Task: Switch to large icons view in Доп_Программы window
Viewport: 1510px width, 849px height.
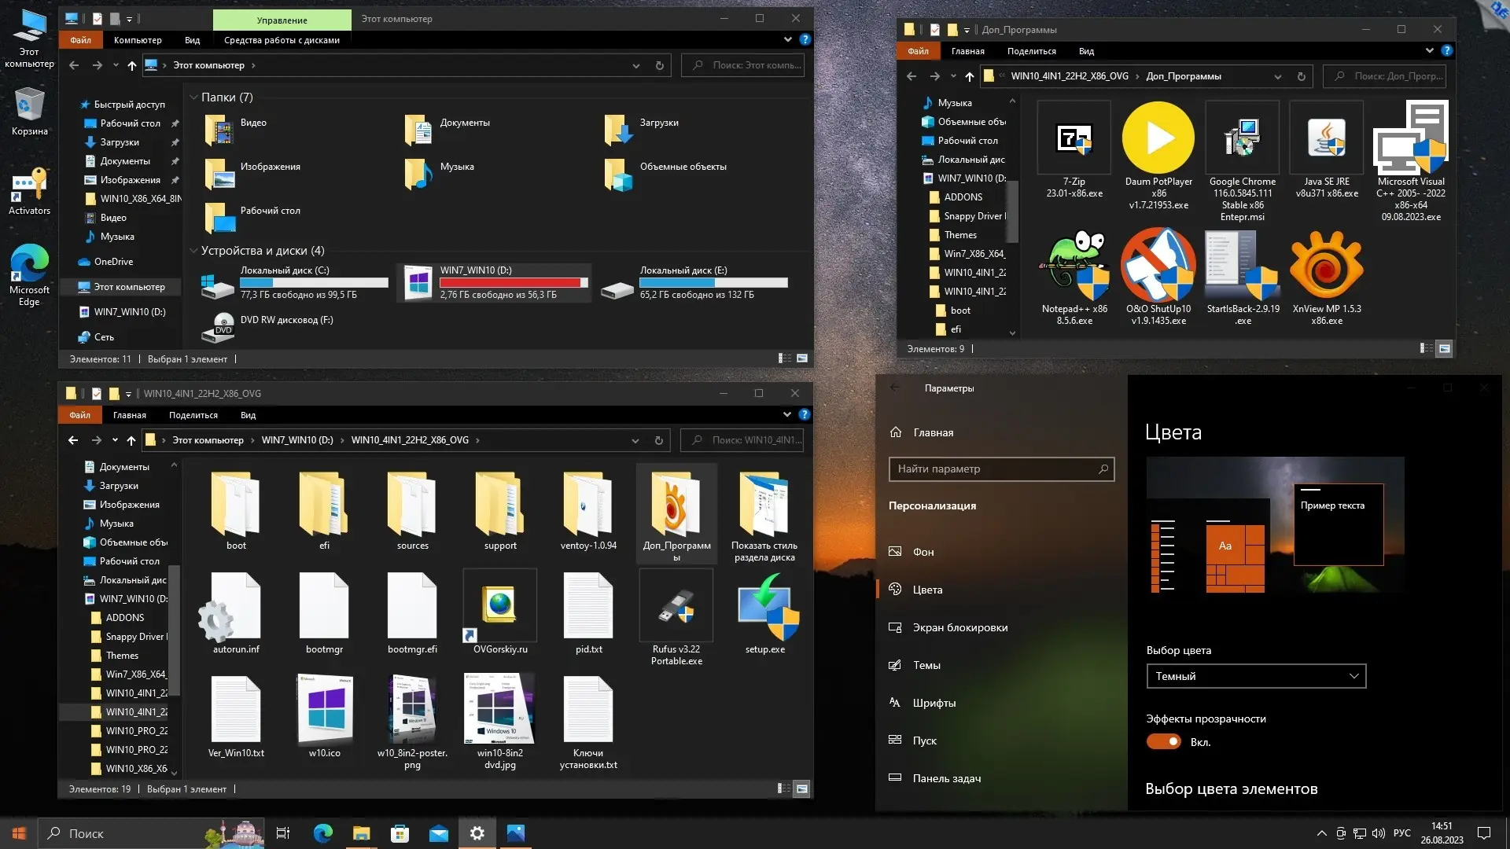Action: click(x=1444, y=348)
